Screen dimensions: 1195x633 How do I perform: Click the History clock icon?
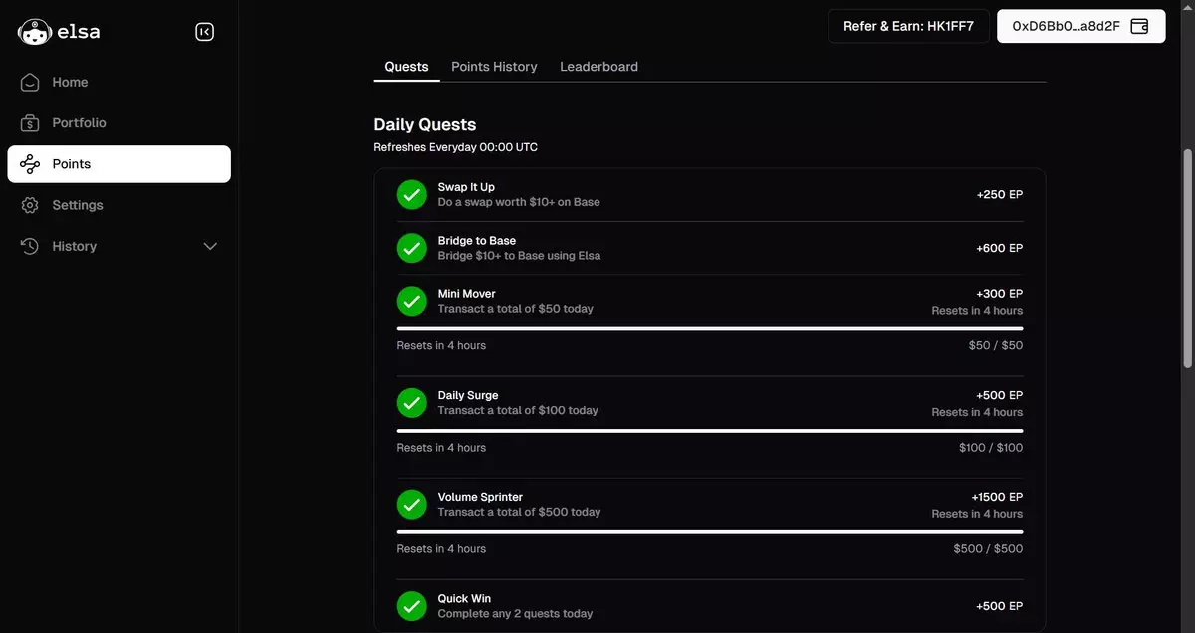pos(30,246)
